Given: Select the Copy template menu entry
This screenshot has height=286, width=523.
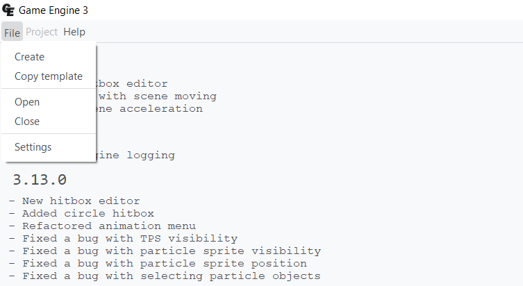Looking at the screenshot, I should point(48,76).
